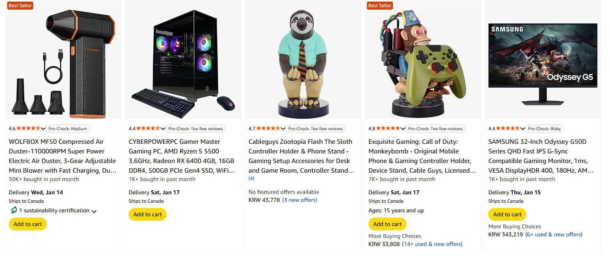View the 3 new offers for the sloth stand
This screenshot has height=258, width=610.
(x=299, y=200)
